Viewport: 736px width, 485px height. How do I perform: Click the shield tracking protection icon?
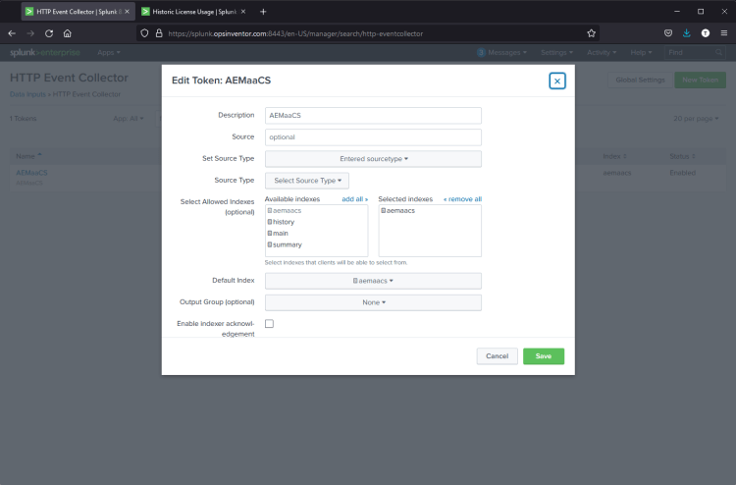pos(144,33)
